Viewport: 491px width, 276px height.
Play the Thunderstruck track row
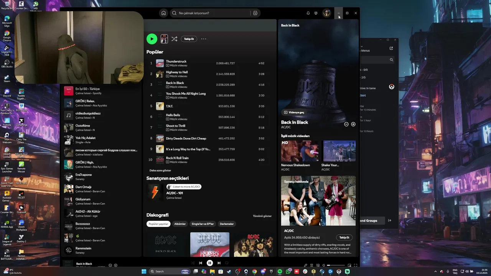tap(209, 63)
